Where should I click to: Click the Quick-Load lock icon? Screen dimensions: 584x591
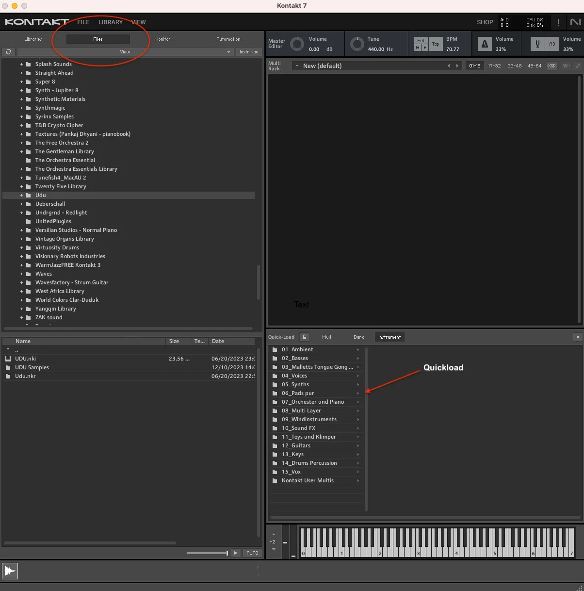click(304, 337)
